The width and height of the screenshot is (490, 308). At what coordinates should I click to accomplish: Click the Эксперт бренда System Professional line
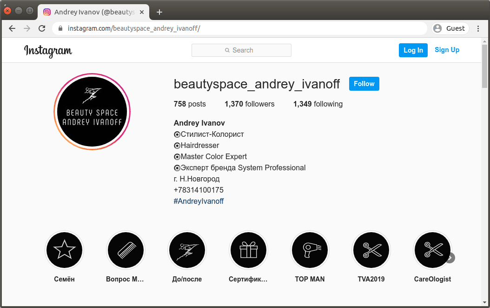point(240,168)
